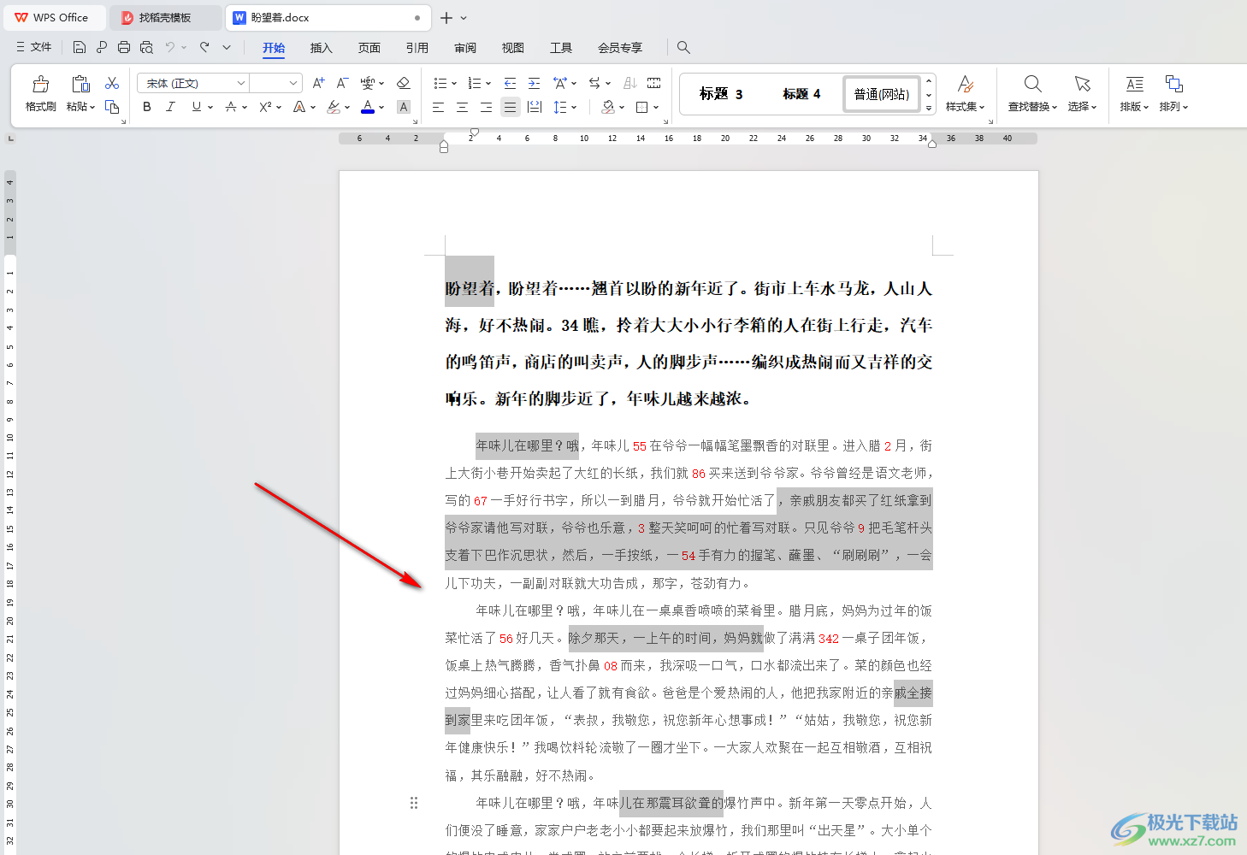
Task: Switch to the 插入 (Insert) tab
Action: (321, 48)
